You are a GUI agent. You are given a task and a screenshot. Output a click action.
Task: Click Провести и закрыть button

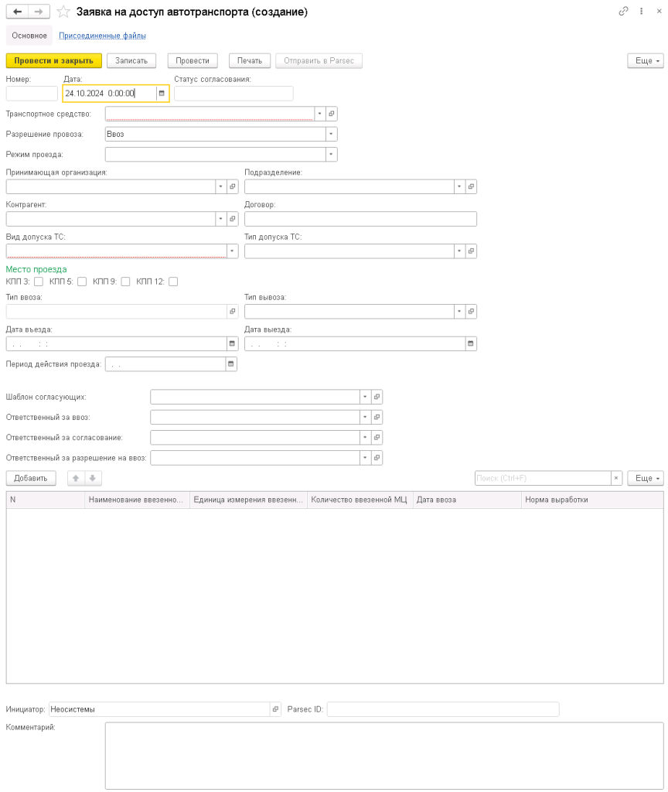coord(54,60)
